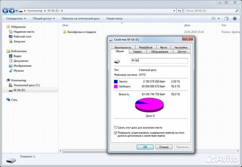The height and width of the screenshot is (167, 242).
Task: Open the Музыка library in the sidebar
Action: coord(18,71)
